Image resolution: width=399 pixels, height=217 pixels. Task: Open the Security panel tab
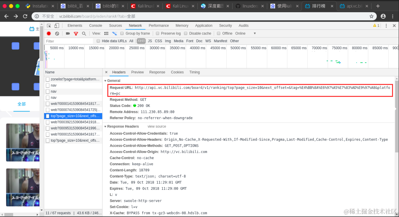click(x=225, y=26)
